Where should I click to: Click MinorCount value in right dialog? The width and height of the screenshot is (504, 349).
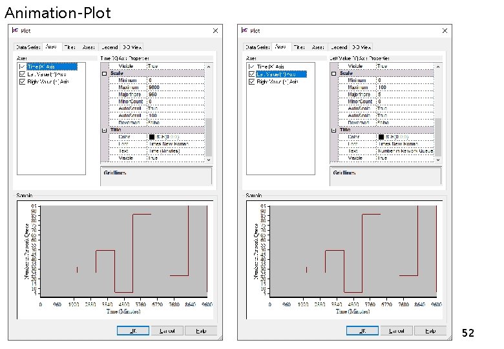[405, 101]
